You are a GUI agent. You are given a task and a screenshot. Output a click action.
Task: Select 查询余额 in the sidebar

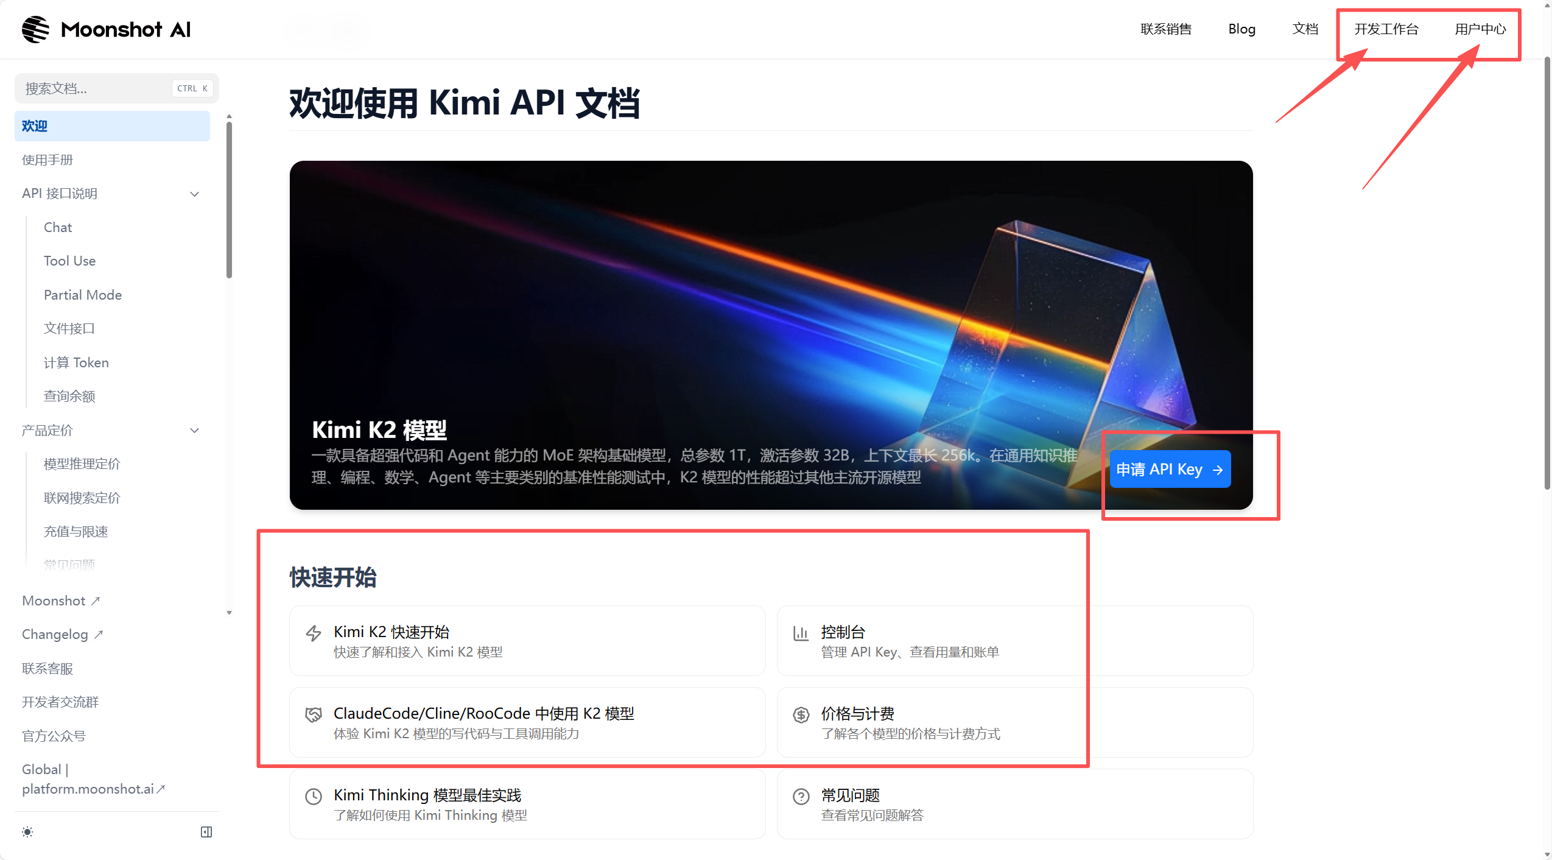(69, 396)
